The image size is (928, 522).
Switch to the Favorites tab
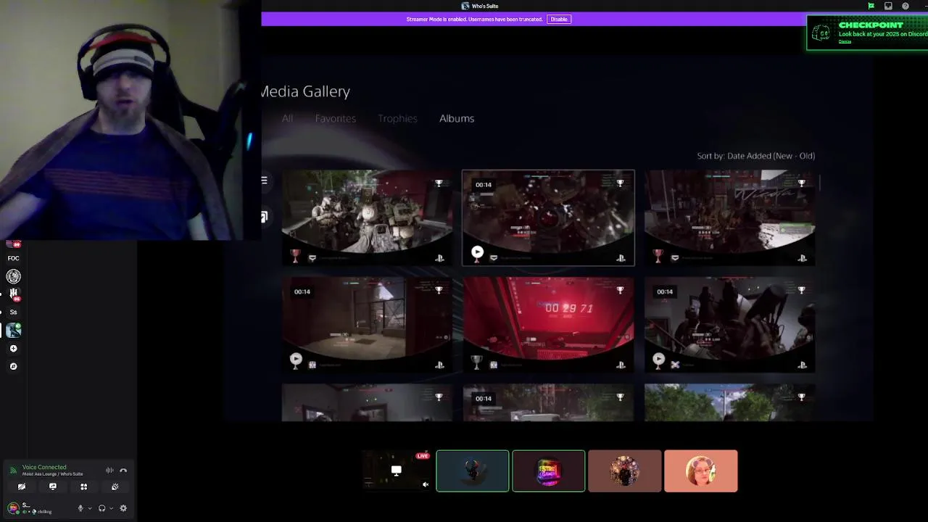point(336,118)
